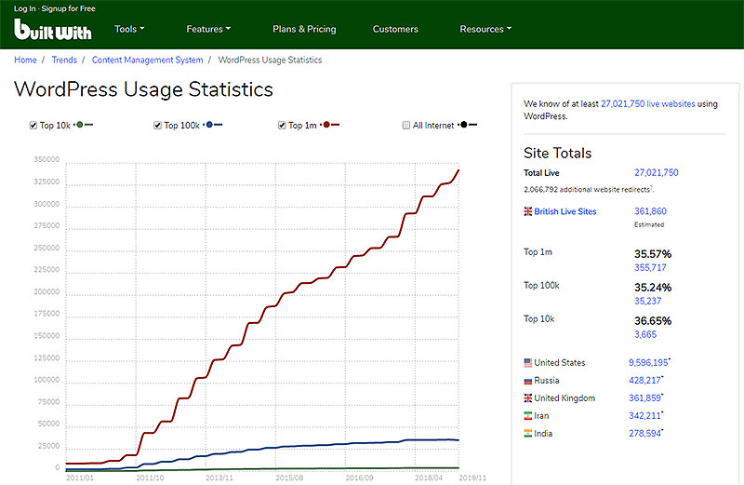Click the 2015/08 x-axis label
This screenshot has width=744, height=485.
[x=289, y=478]
